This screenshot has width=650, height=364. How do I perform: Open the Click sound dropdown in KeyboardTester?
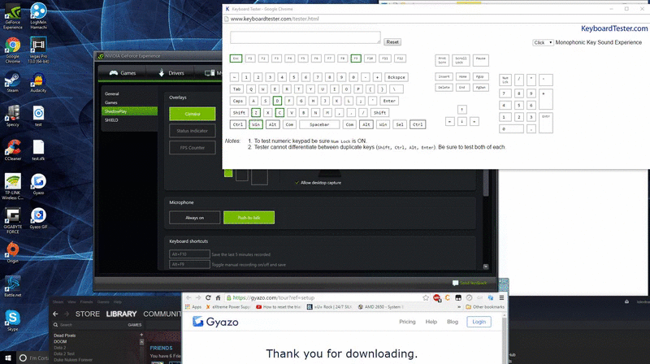click(543, 42)
